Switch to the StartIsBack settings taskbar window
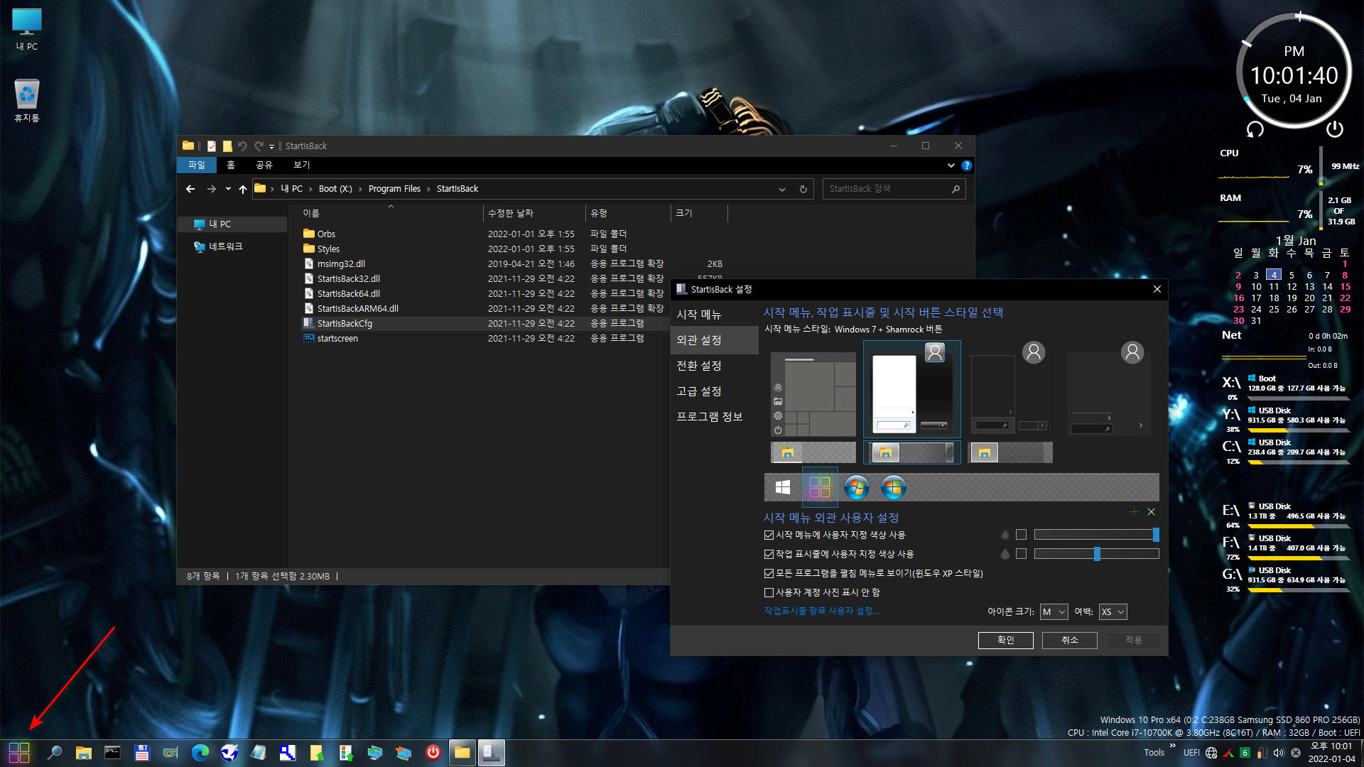Screen dimensions: 1364x767 tap(491, 753)
